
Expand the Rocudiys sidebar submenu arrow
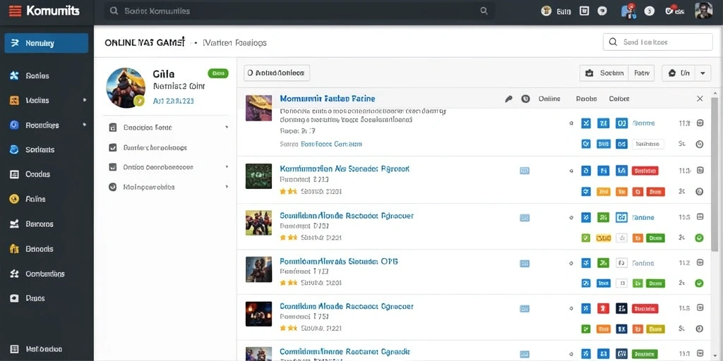click(85, 125)
